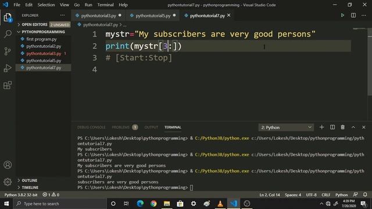Select Python 3.8.2 32-bit interpreter
Image resolution: width=372 pixels, height=209 pixels.
[21, 195]
